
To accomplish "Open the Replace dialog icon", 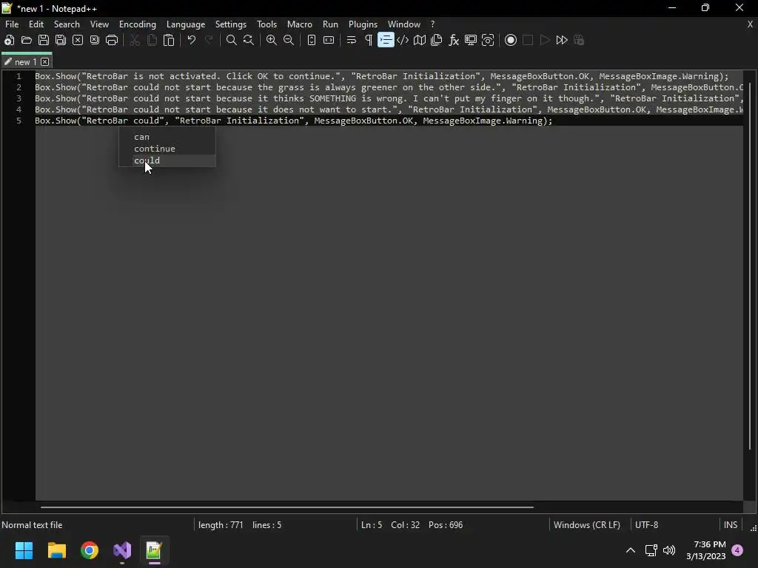I will [249, 40].
